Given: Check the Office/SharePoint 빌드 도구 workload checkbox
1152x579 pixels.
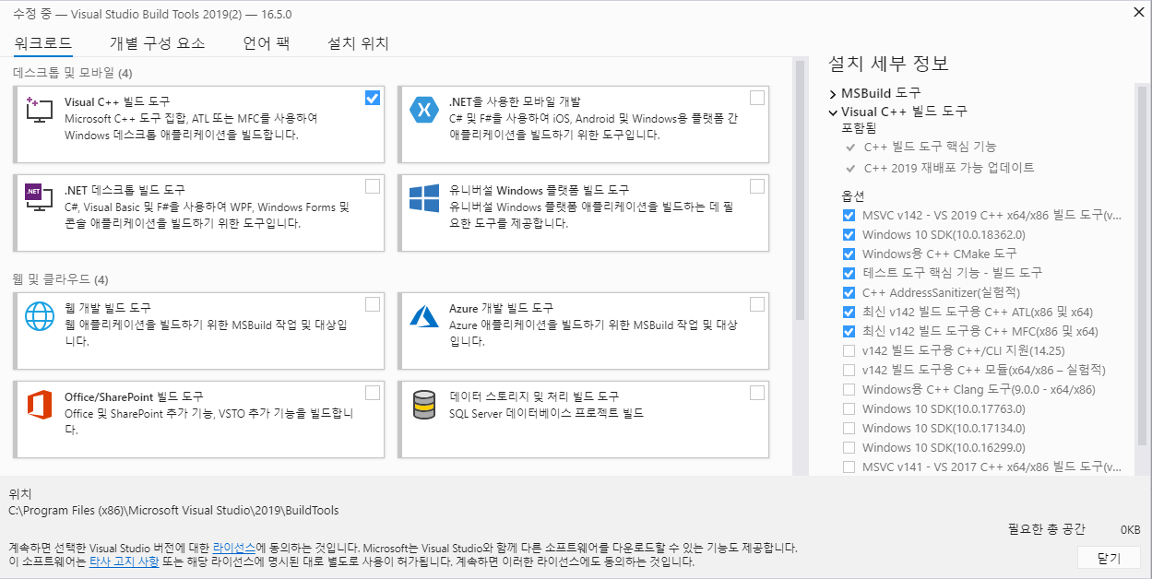Looking at the screenshot, I should [x=373, y=393].
